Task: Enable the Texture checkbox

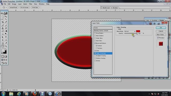Action: tap(96, 48)
